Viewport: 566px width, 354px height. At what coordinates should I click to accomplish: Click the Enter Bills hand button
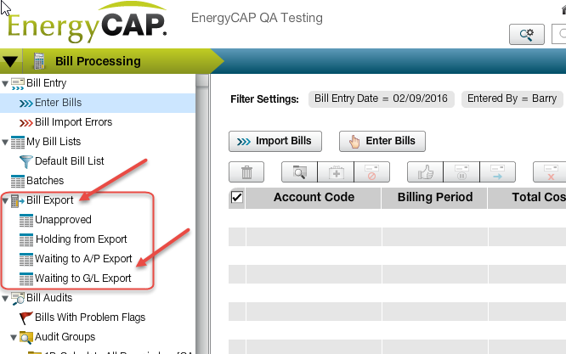(x=382, y=141)
